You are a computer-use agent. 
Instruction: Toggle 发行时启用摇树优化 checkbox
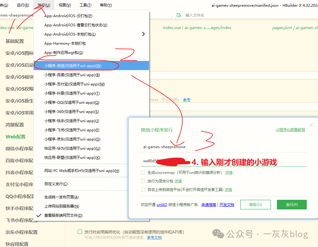click(80, 232)
